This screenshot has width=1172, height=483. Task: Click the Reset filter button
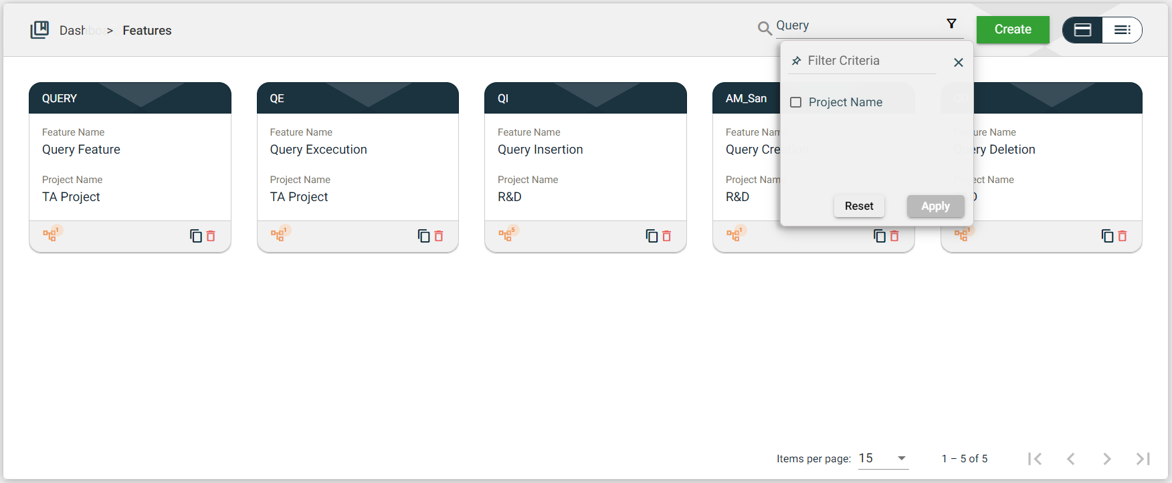click(858, 206)
